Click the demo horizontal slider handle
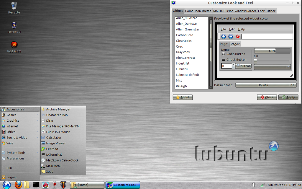 pyautogui.click(x=255, y=61)
